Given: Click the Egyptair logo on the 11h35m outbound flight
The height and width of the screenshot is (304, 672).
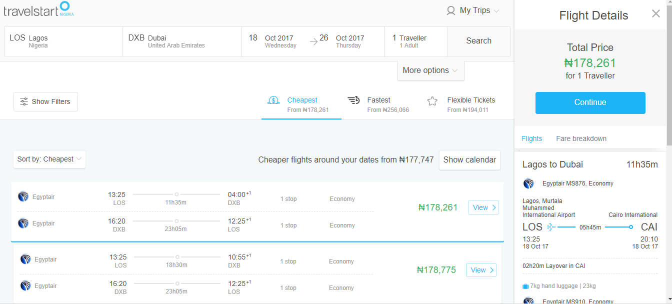Looking at the screenshot, I should pyautogui.click(x=23, y=196).
